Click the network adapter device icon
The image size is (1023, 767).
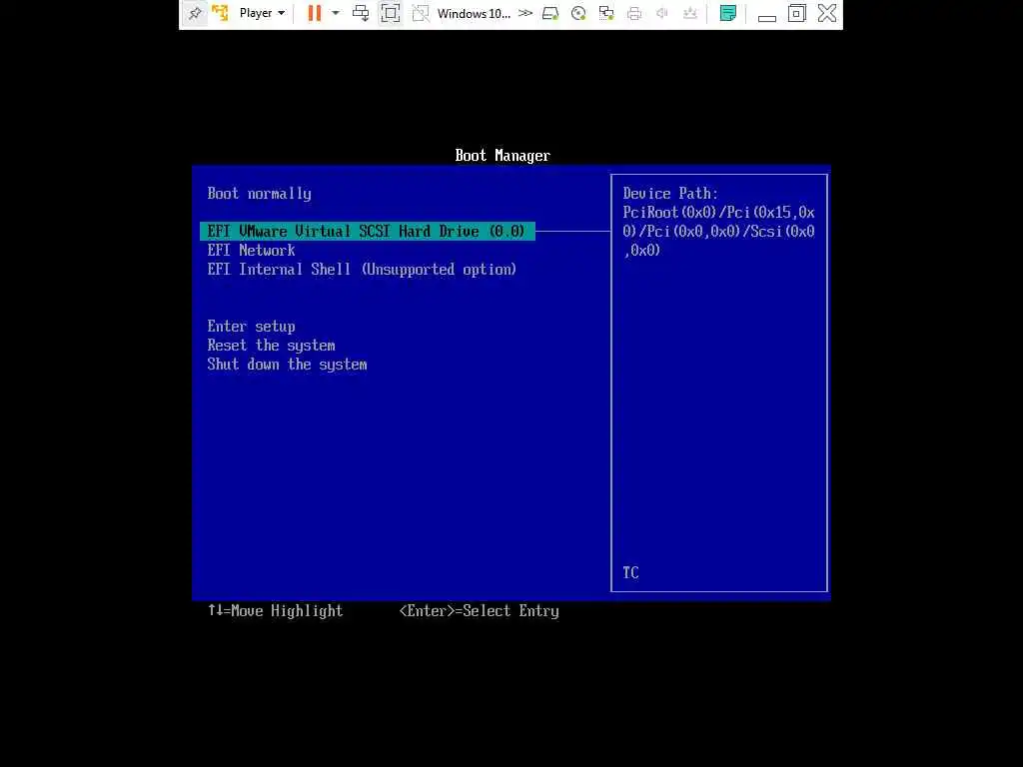coord(606,13)
